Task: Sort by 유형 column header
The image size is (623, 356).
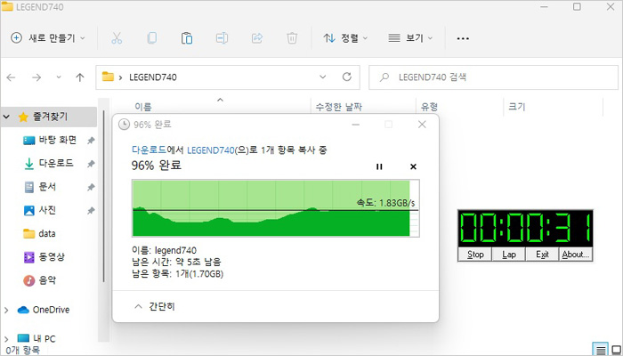Action: 429,107
